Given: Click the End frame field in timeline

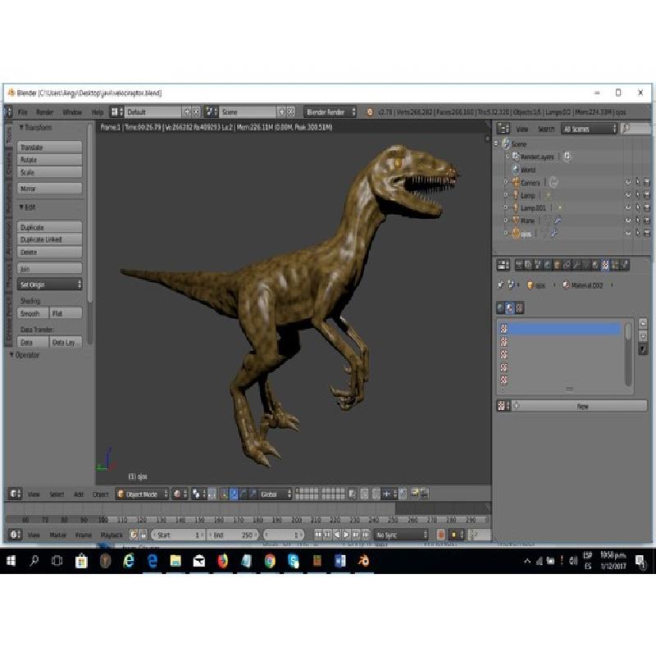Looking at the screenshot, I should tap(233, 535).
